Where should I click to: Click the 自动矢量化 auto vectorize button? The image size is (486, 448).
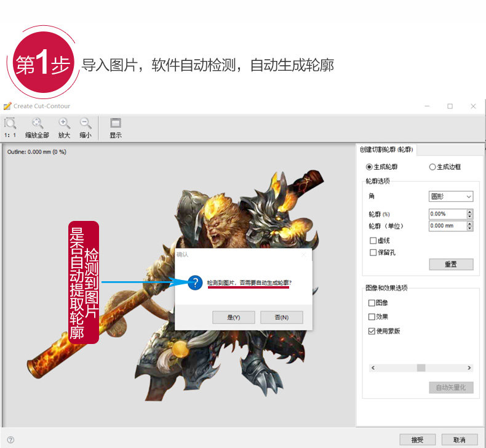(x=451, y=387)
